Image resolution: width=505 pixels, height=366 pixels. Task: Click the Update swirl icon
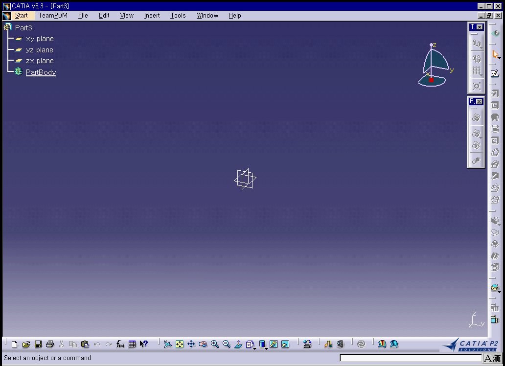(x=361, y=344)
